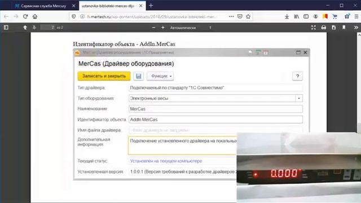Toggle PDF viewer sidebar
The image size is (361, 203).
pos(6,28)
